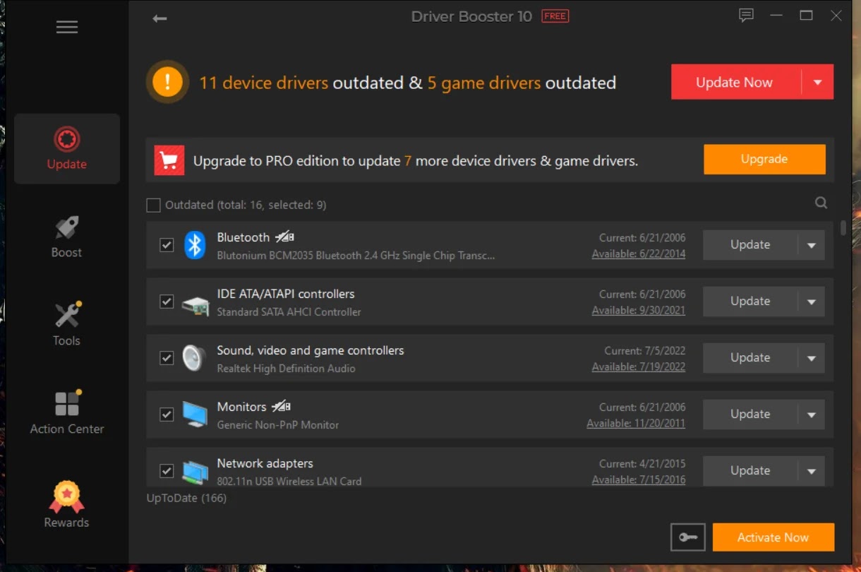Update the 802.11n USB Wireless LAN driver
This screenshot has width=861, height=572.
click(750, 471)
